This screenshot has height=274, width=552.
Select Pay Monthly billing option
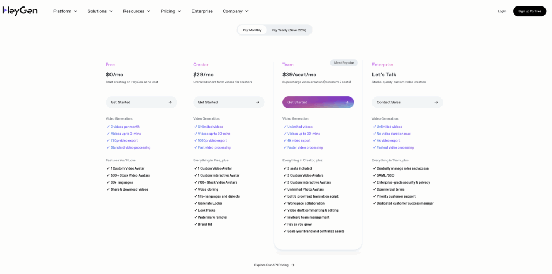pyautogui.click(x=252, y=30)
